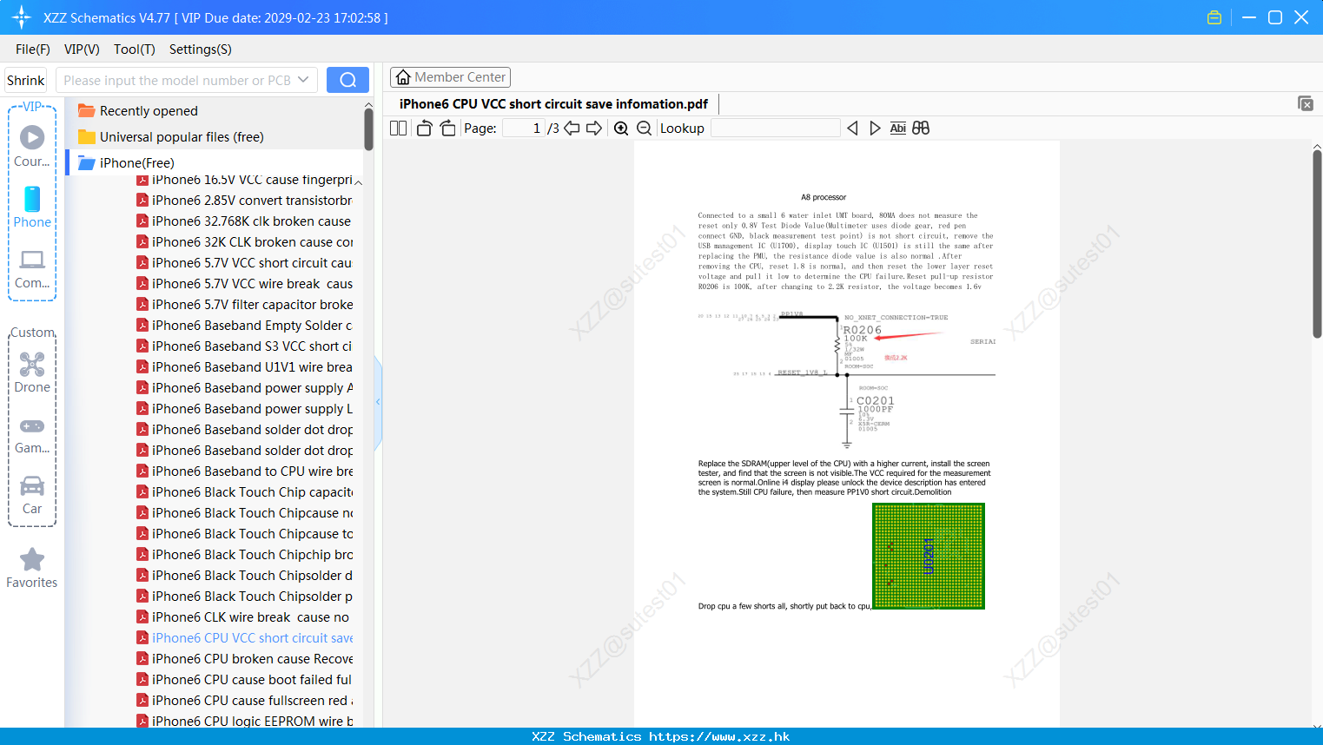Viewport: 1323px width, 745px height.
Task: Open iPhone6 Baseband S3 VCC short file
Action: (244, 346)
